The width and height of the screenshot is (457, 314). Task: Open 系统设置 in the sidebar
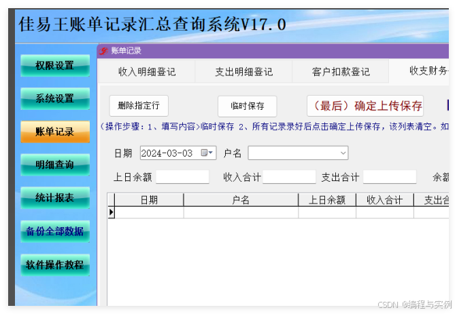pos(55,98)
